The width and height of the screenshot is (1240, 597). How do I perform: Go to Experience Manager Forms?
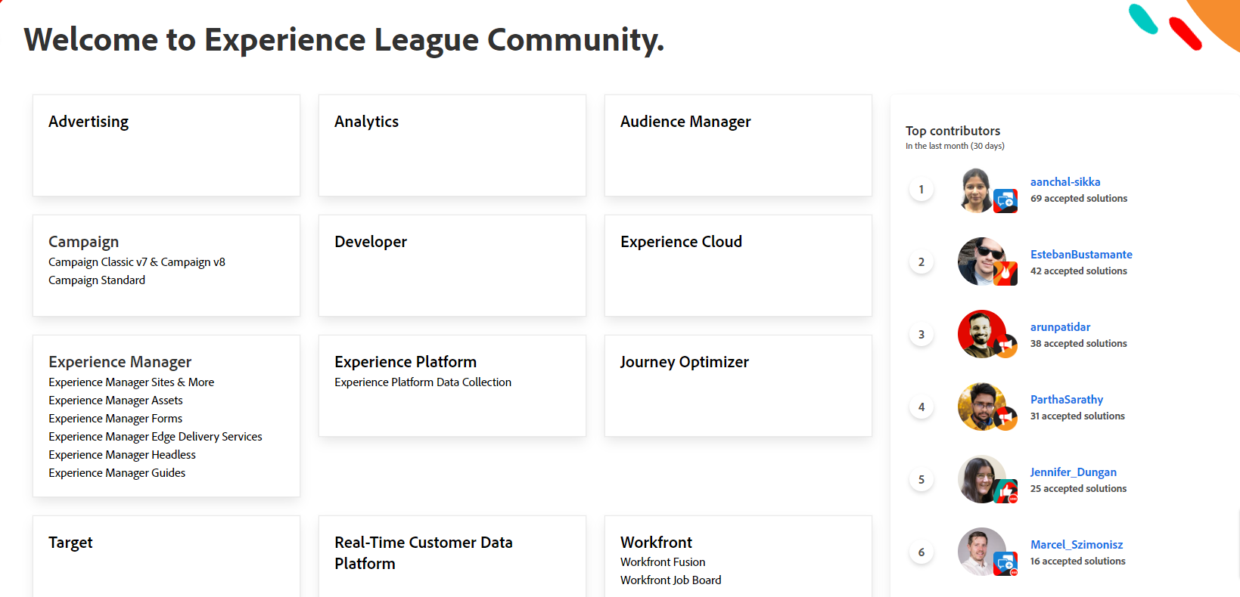(115, 419)
